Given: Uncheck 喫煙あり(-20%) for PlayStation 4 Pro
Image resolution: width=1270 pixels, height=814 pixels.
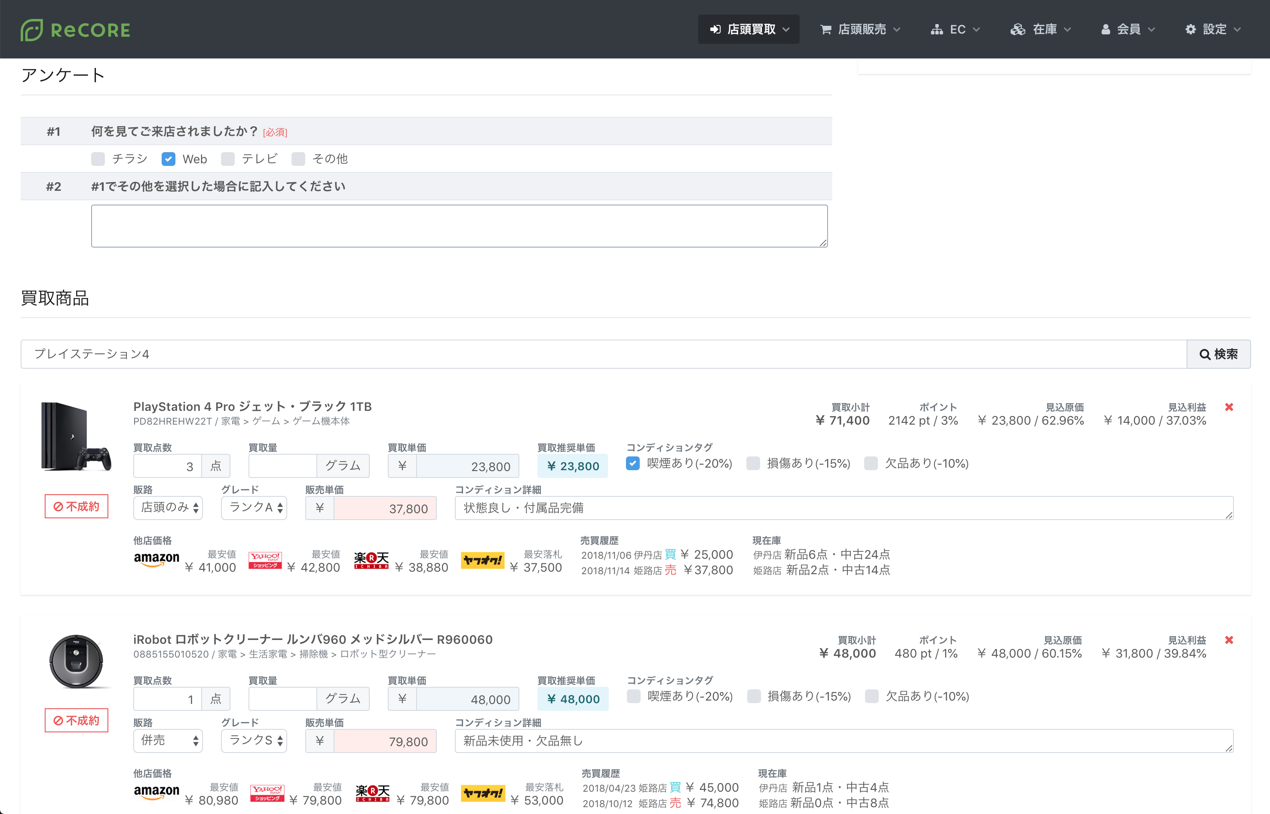Looking at the screenshot, I should click(633, 464).
